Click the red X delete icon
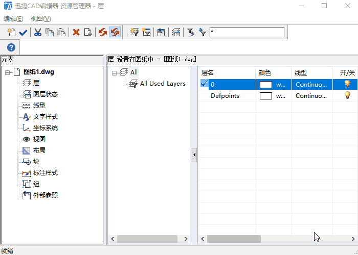This screenshot has width=358, height=255. click(x=76, y=32)
